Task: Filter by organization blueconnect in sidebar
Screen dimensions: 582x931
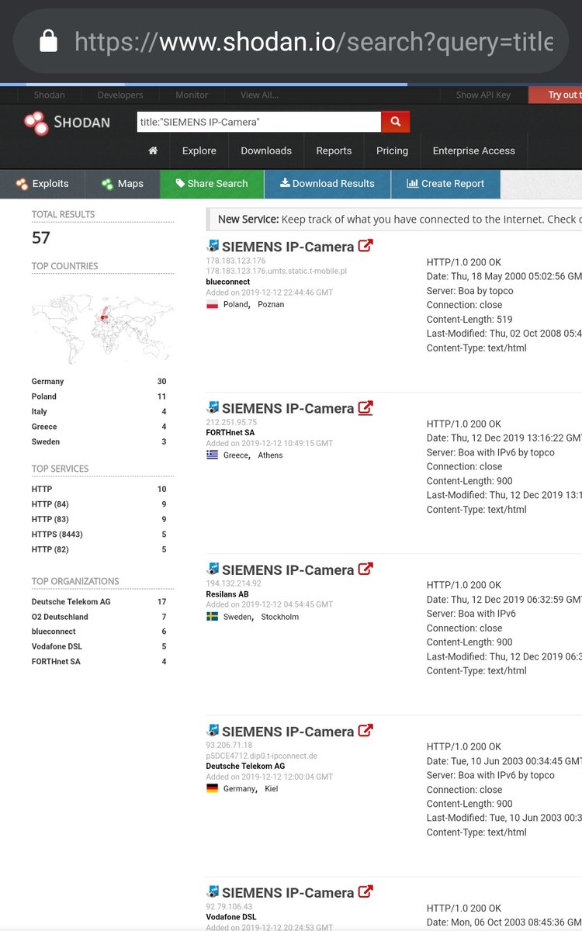Action: (x=54, y=632)
